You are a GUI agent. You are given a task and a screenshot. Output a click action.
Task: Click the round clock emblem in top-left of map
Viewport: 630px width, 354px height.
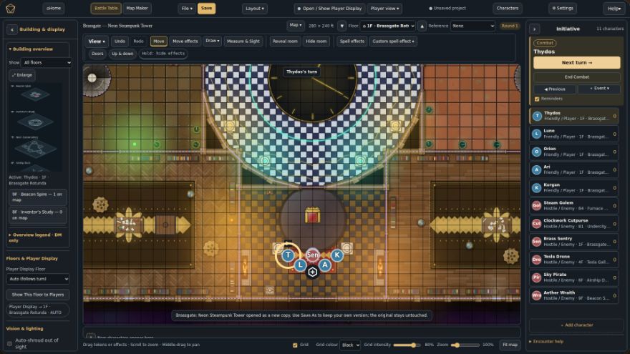point(93,78)
